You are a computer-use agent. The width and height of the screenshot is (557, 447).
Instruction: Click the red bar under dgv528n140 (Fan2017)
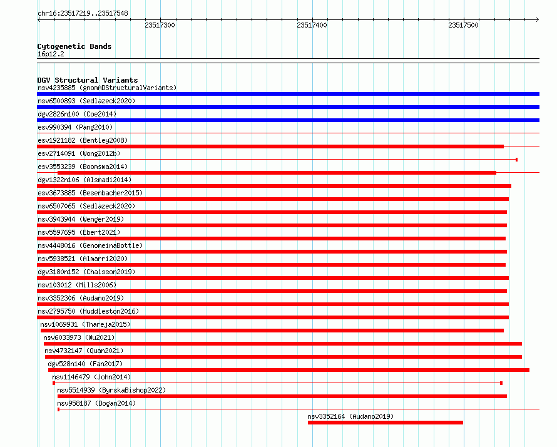coord(289,370)
